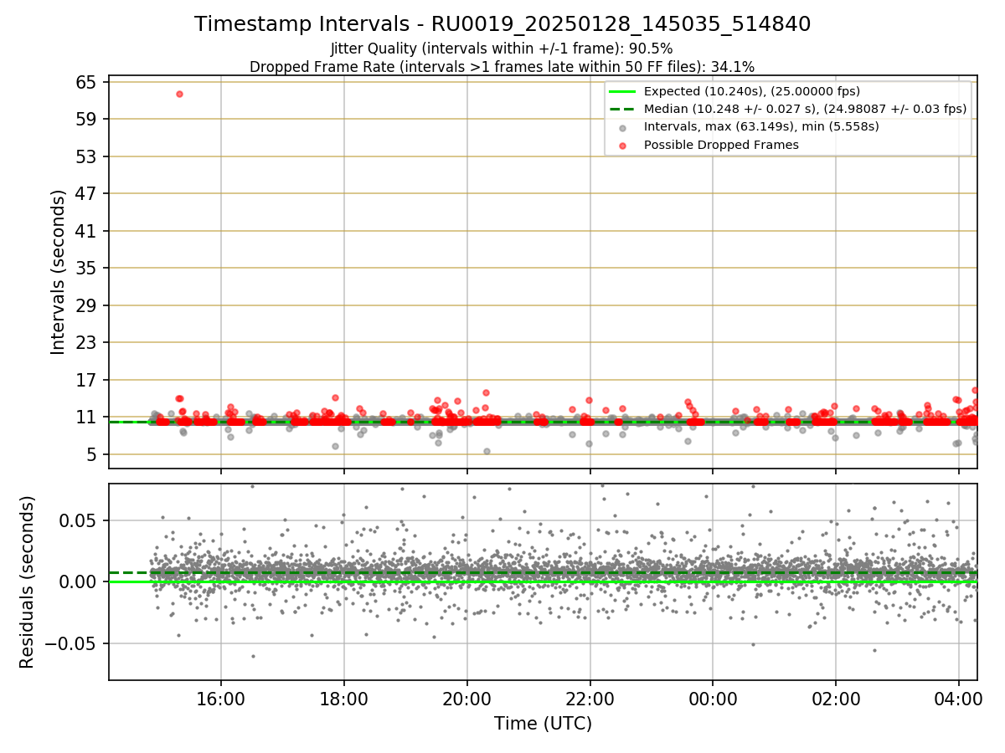Click the "Residuals (seconds)" y-axis label

(27, 581)
